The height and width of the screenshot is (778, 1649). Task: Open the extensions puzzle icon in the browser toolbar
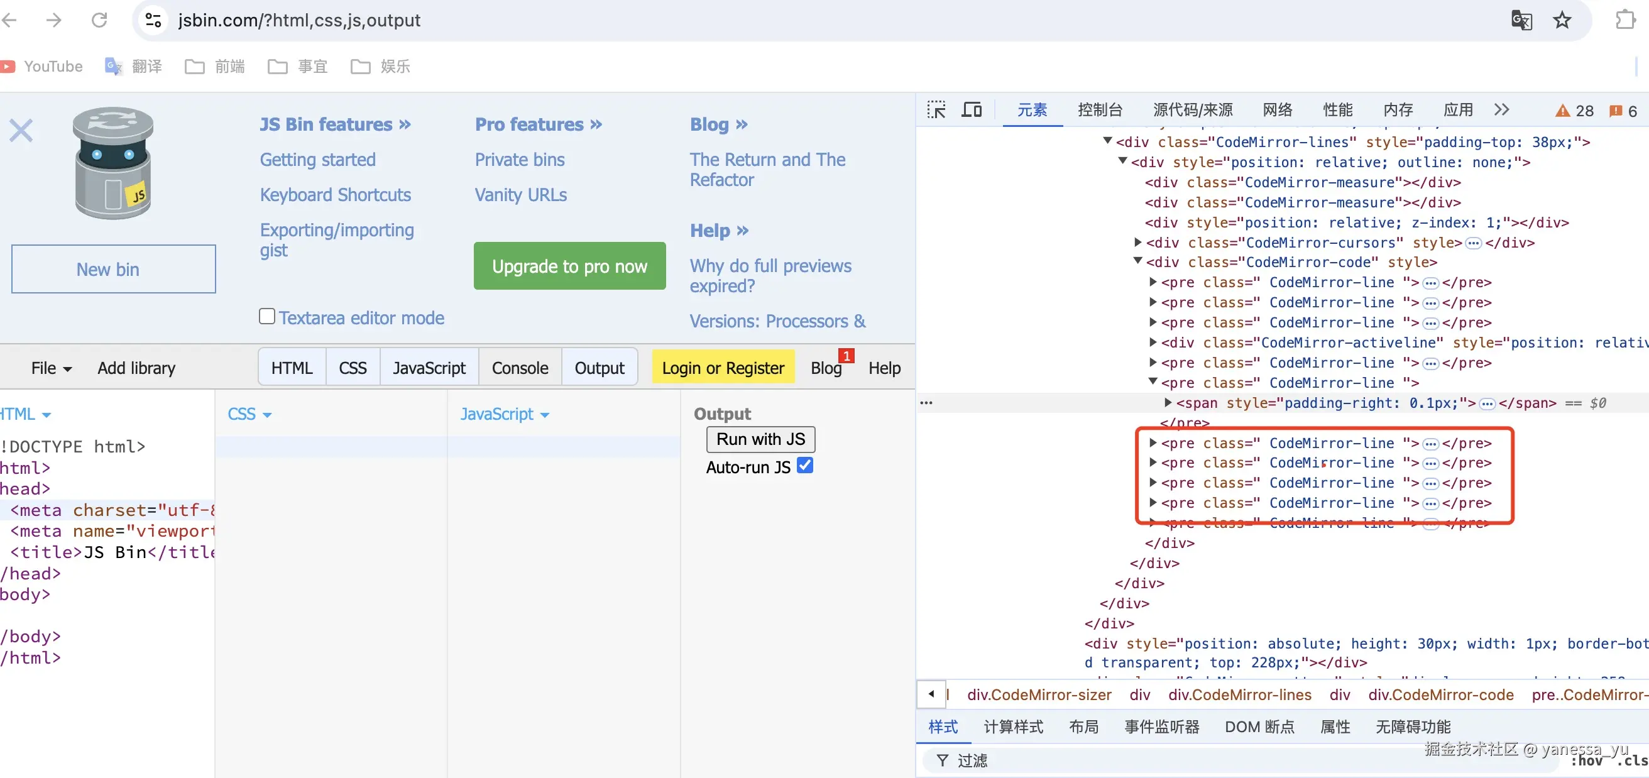click(1625, 21)
